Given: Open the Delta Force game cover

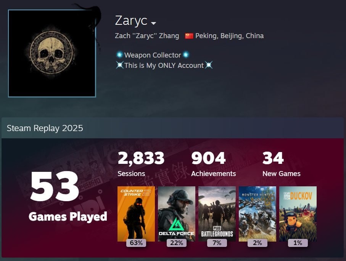Looking at the screenshot, I should pyautogui.click(x=177, y=214).
